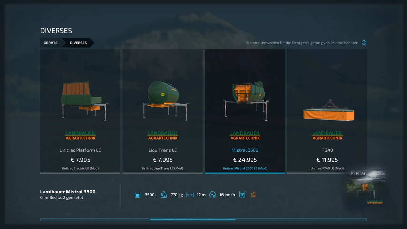Viewport: 407px width, 229px height.
Task: Click the Unitrac Mistral 3500 LE (Mod) label
Action: [245, 168]
